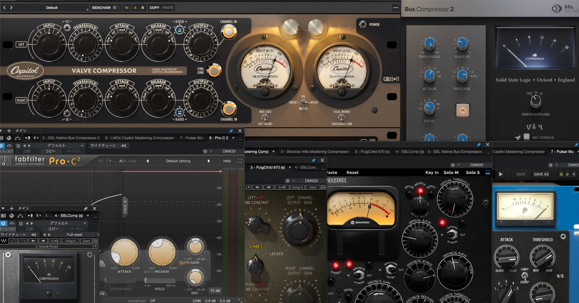The width and height of the screenshot is (579, 303).
Task: Click Pro-C 2 undo arrow
Action: tap(101, 161)
